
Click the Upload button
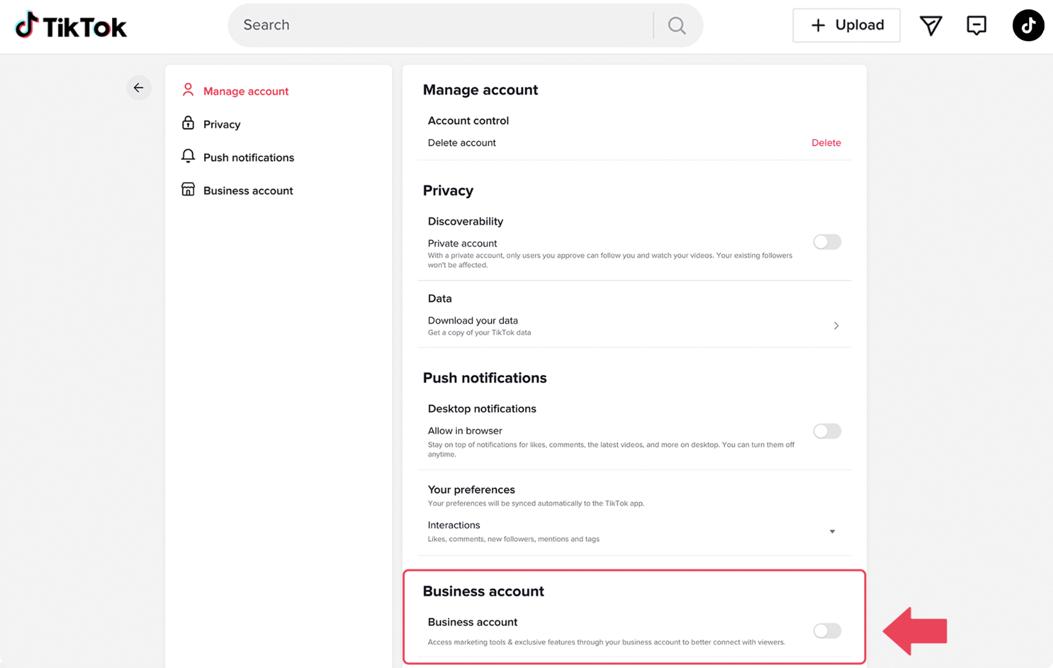[846, 25]
